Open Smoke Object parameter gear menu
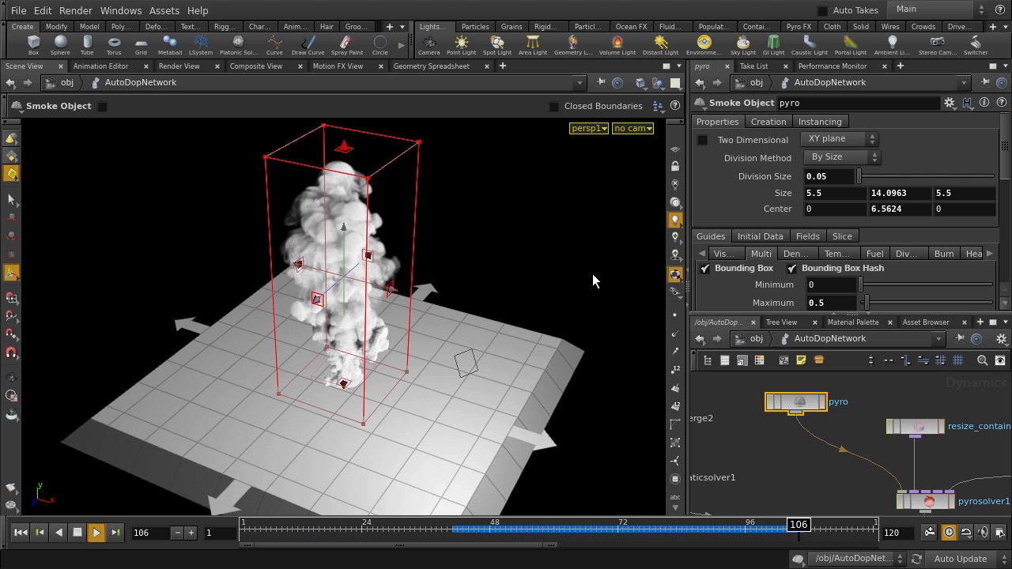The height and width of the screenshot is (569, 1012). [x=950, y=103]
